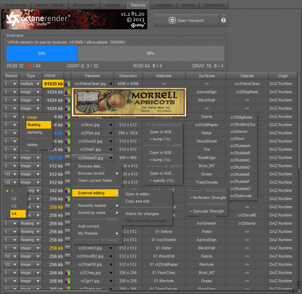Choose 'floatimg' in the type popup
The image size is (302, 294).
pyautogui.click(x=39, y=125)
